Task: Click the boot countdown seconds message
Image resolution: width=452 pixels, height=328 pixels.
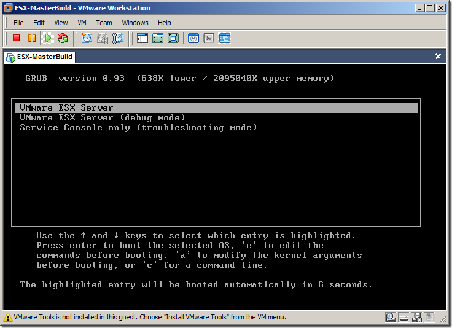Action: pyautogui.click(x=196, y=285)
